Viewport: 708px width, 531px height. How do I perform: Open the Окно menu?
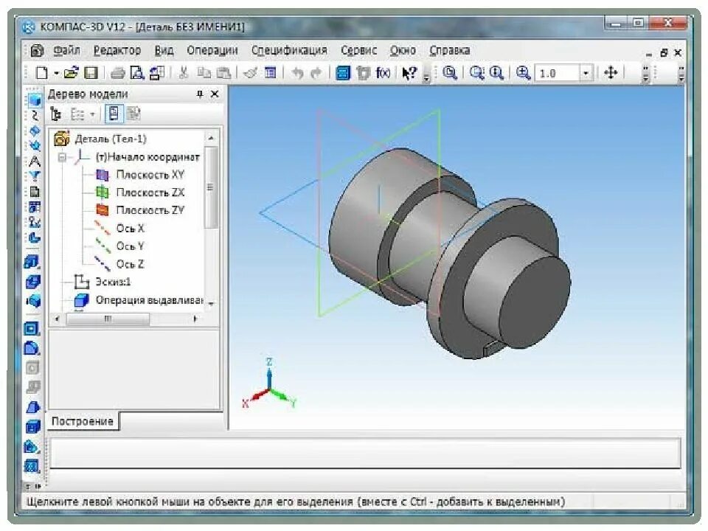(403, 50)
